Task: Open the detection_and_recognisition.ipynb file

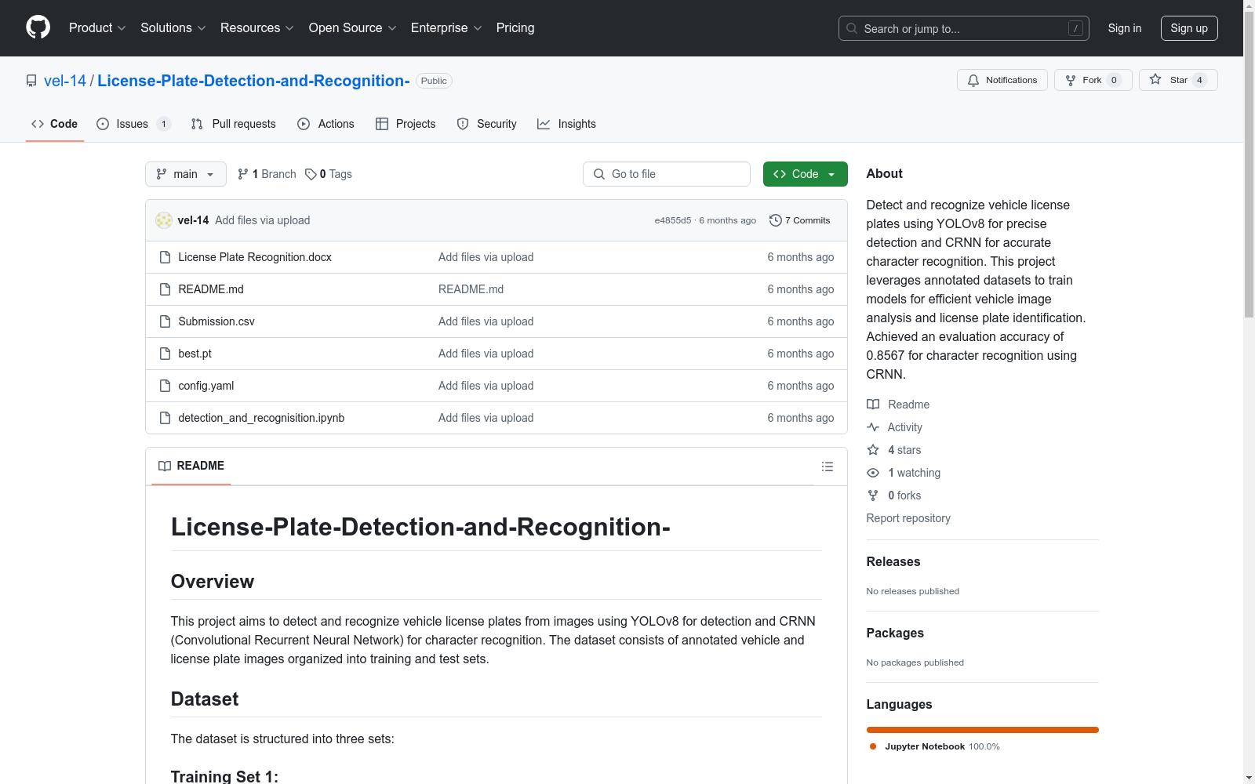Action: (x=261, y=418)
